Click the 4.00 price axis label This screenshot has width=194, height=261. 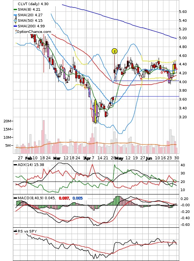pos(183,82)
